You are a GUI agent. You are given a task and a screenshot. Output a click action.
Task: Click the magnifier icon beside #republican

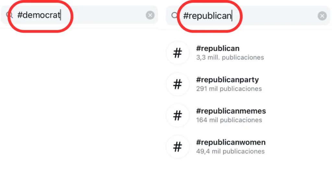[175, 15]
